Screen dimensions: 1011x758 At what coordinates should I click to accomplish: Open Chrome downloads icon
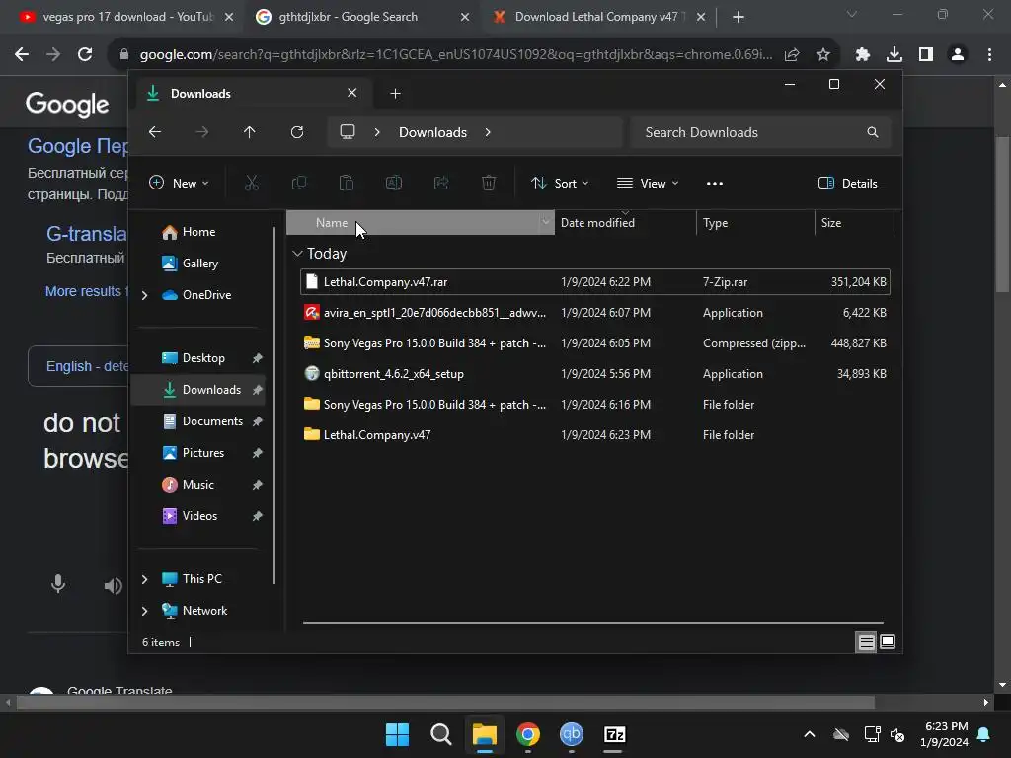(894, 55)
